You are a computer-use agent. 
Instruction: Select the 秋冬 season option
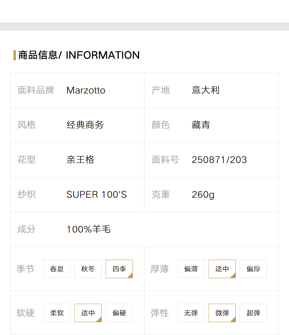(88, 269)
